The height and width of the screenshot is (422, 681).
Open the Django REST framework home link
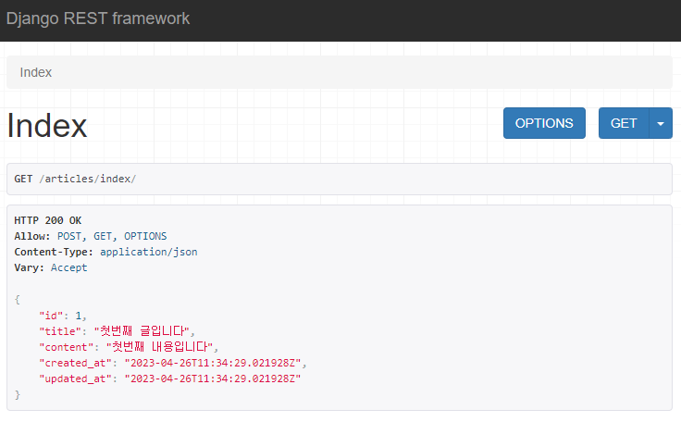[x=98, y=19]
